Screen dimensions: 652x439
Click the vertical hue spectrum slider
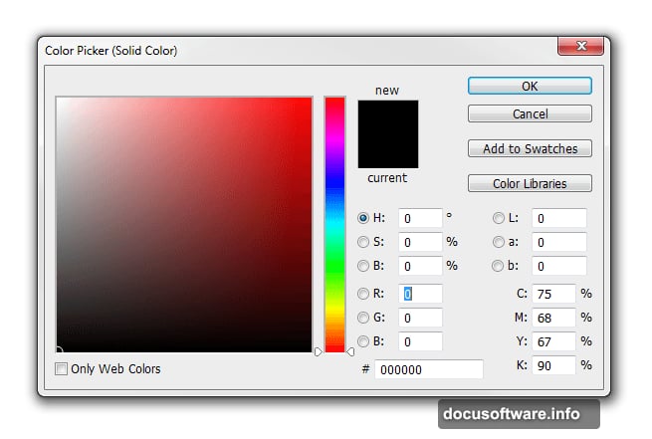click(334, 225)
